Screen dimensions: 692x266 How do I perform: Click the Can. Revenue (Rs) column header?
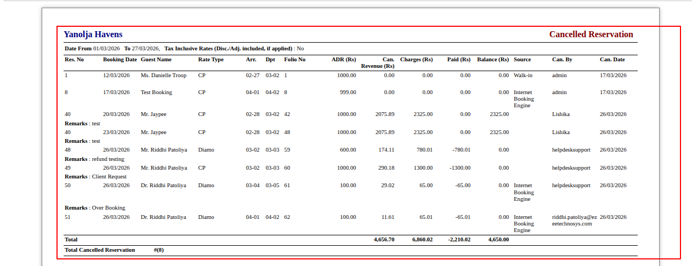pyautogui.click(x=378, y=62)
